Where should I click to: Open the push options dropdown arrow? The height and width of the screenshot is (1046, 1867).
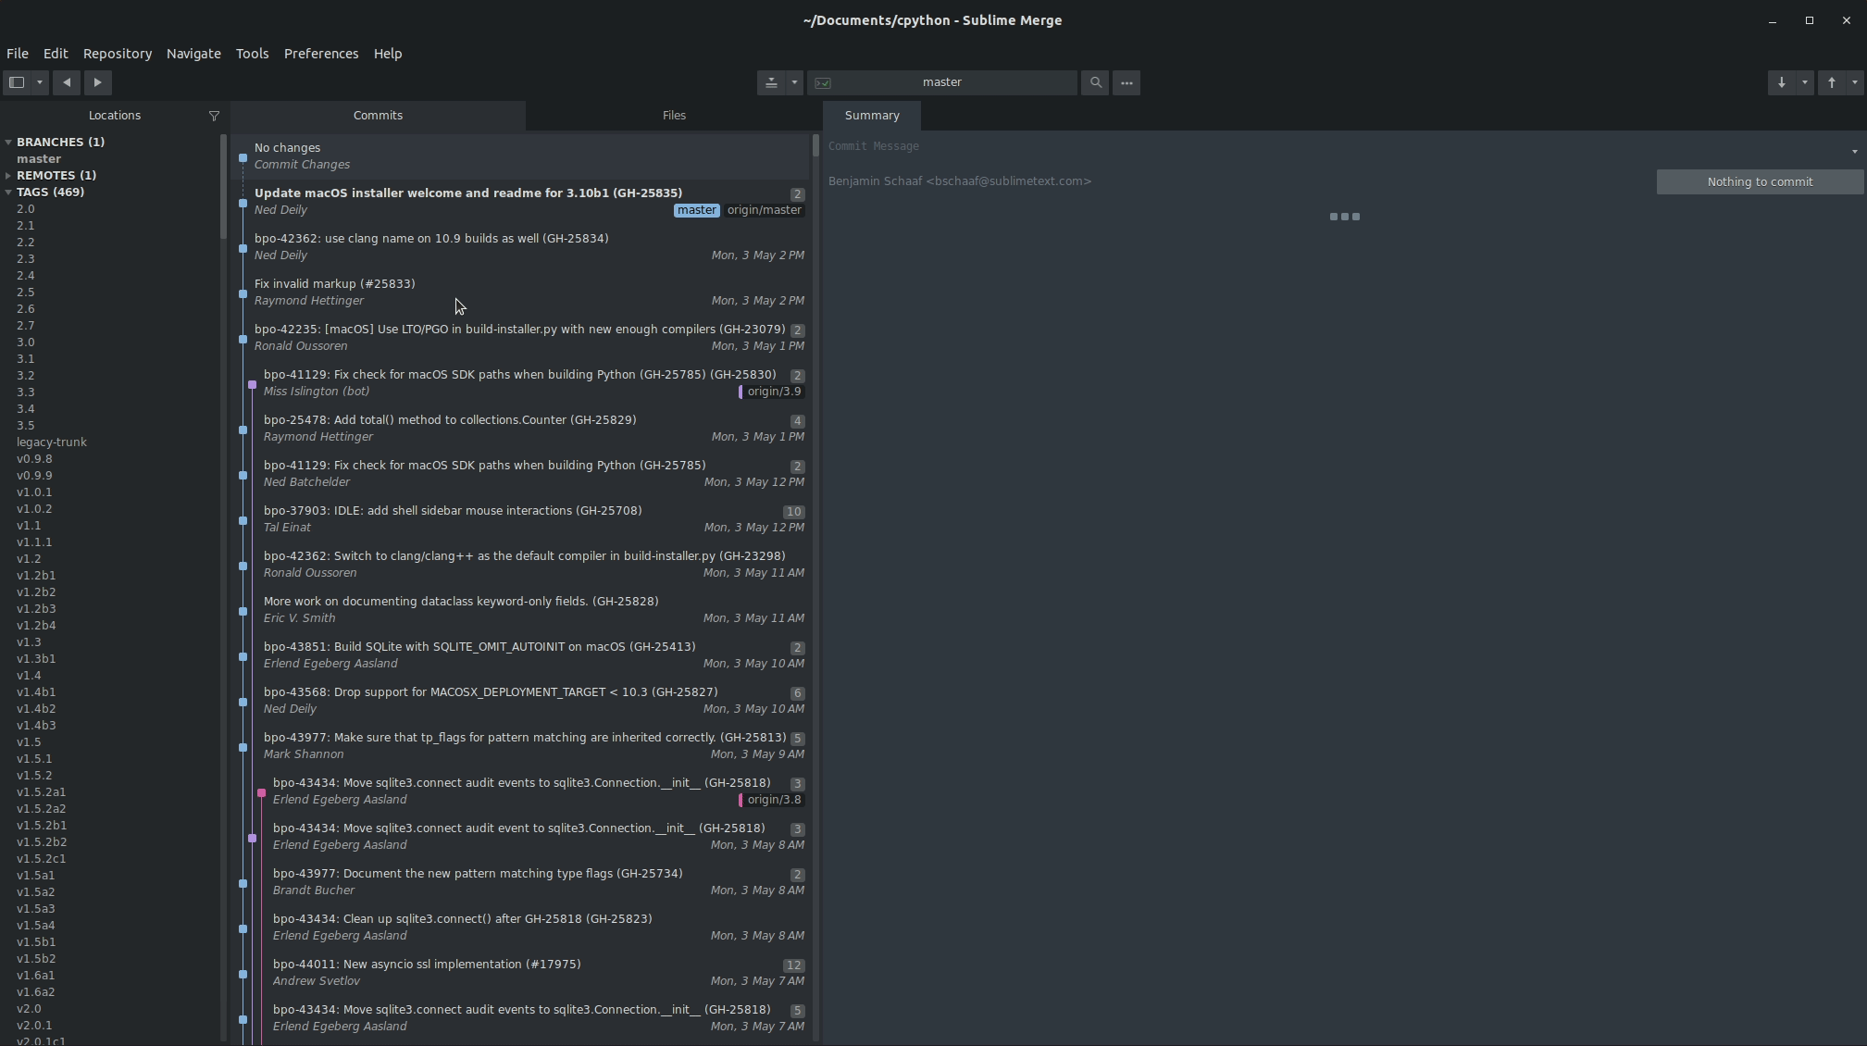coord(1854,82)
